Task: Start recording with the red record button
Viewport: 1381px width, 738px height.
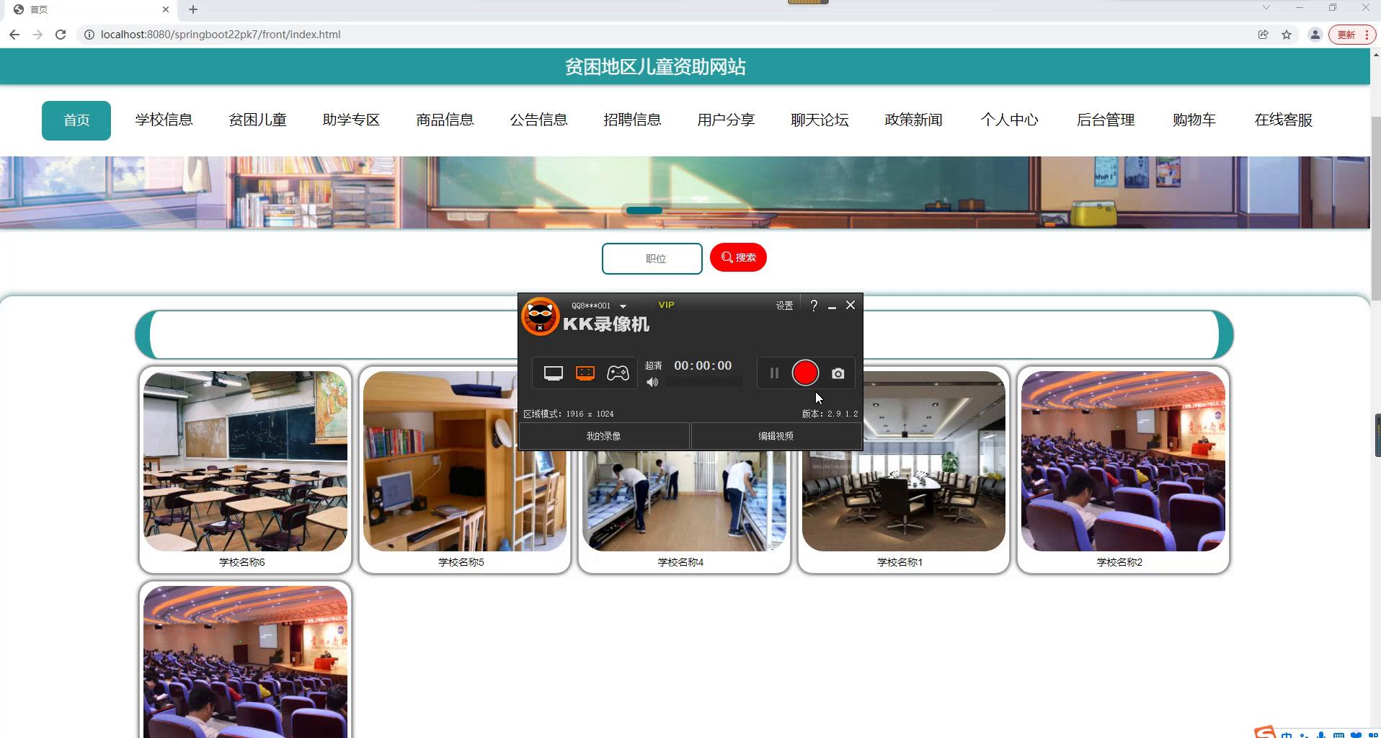Action: point(805,373)
